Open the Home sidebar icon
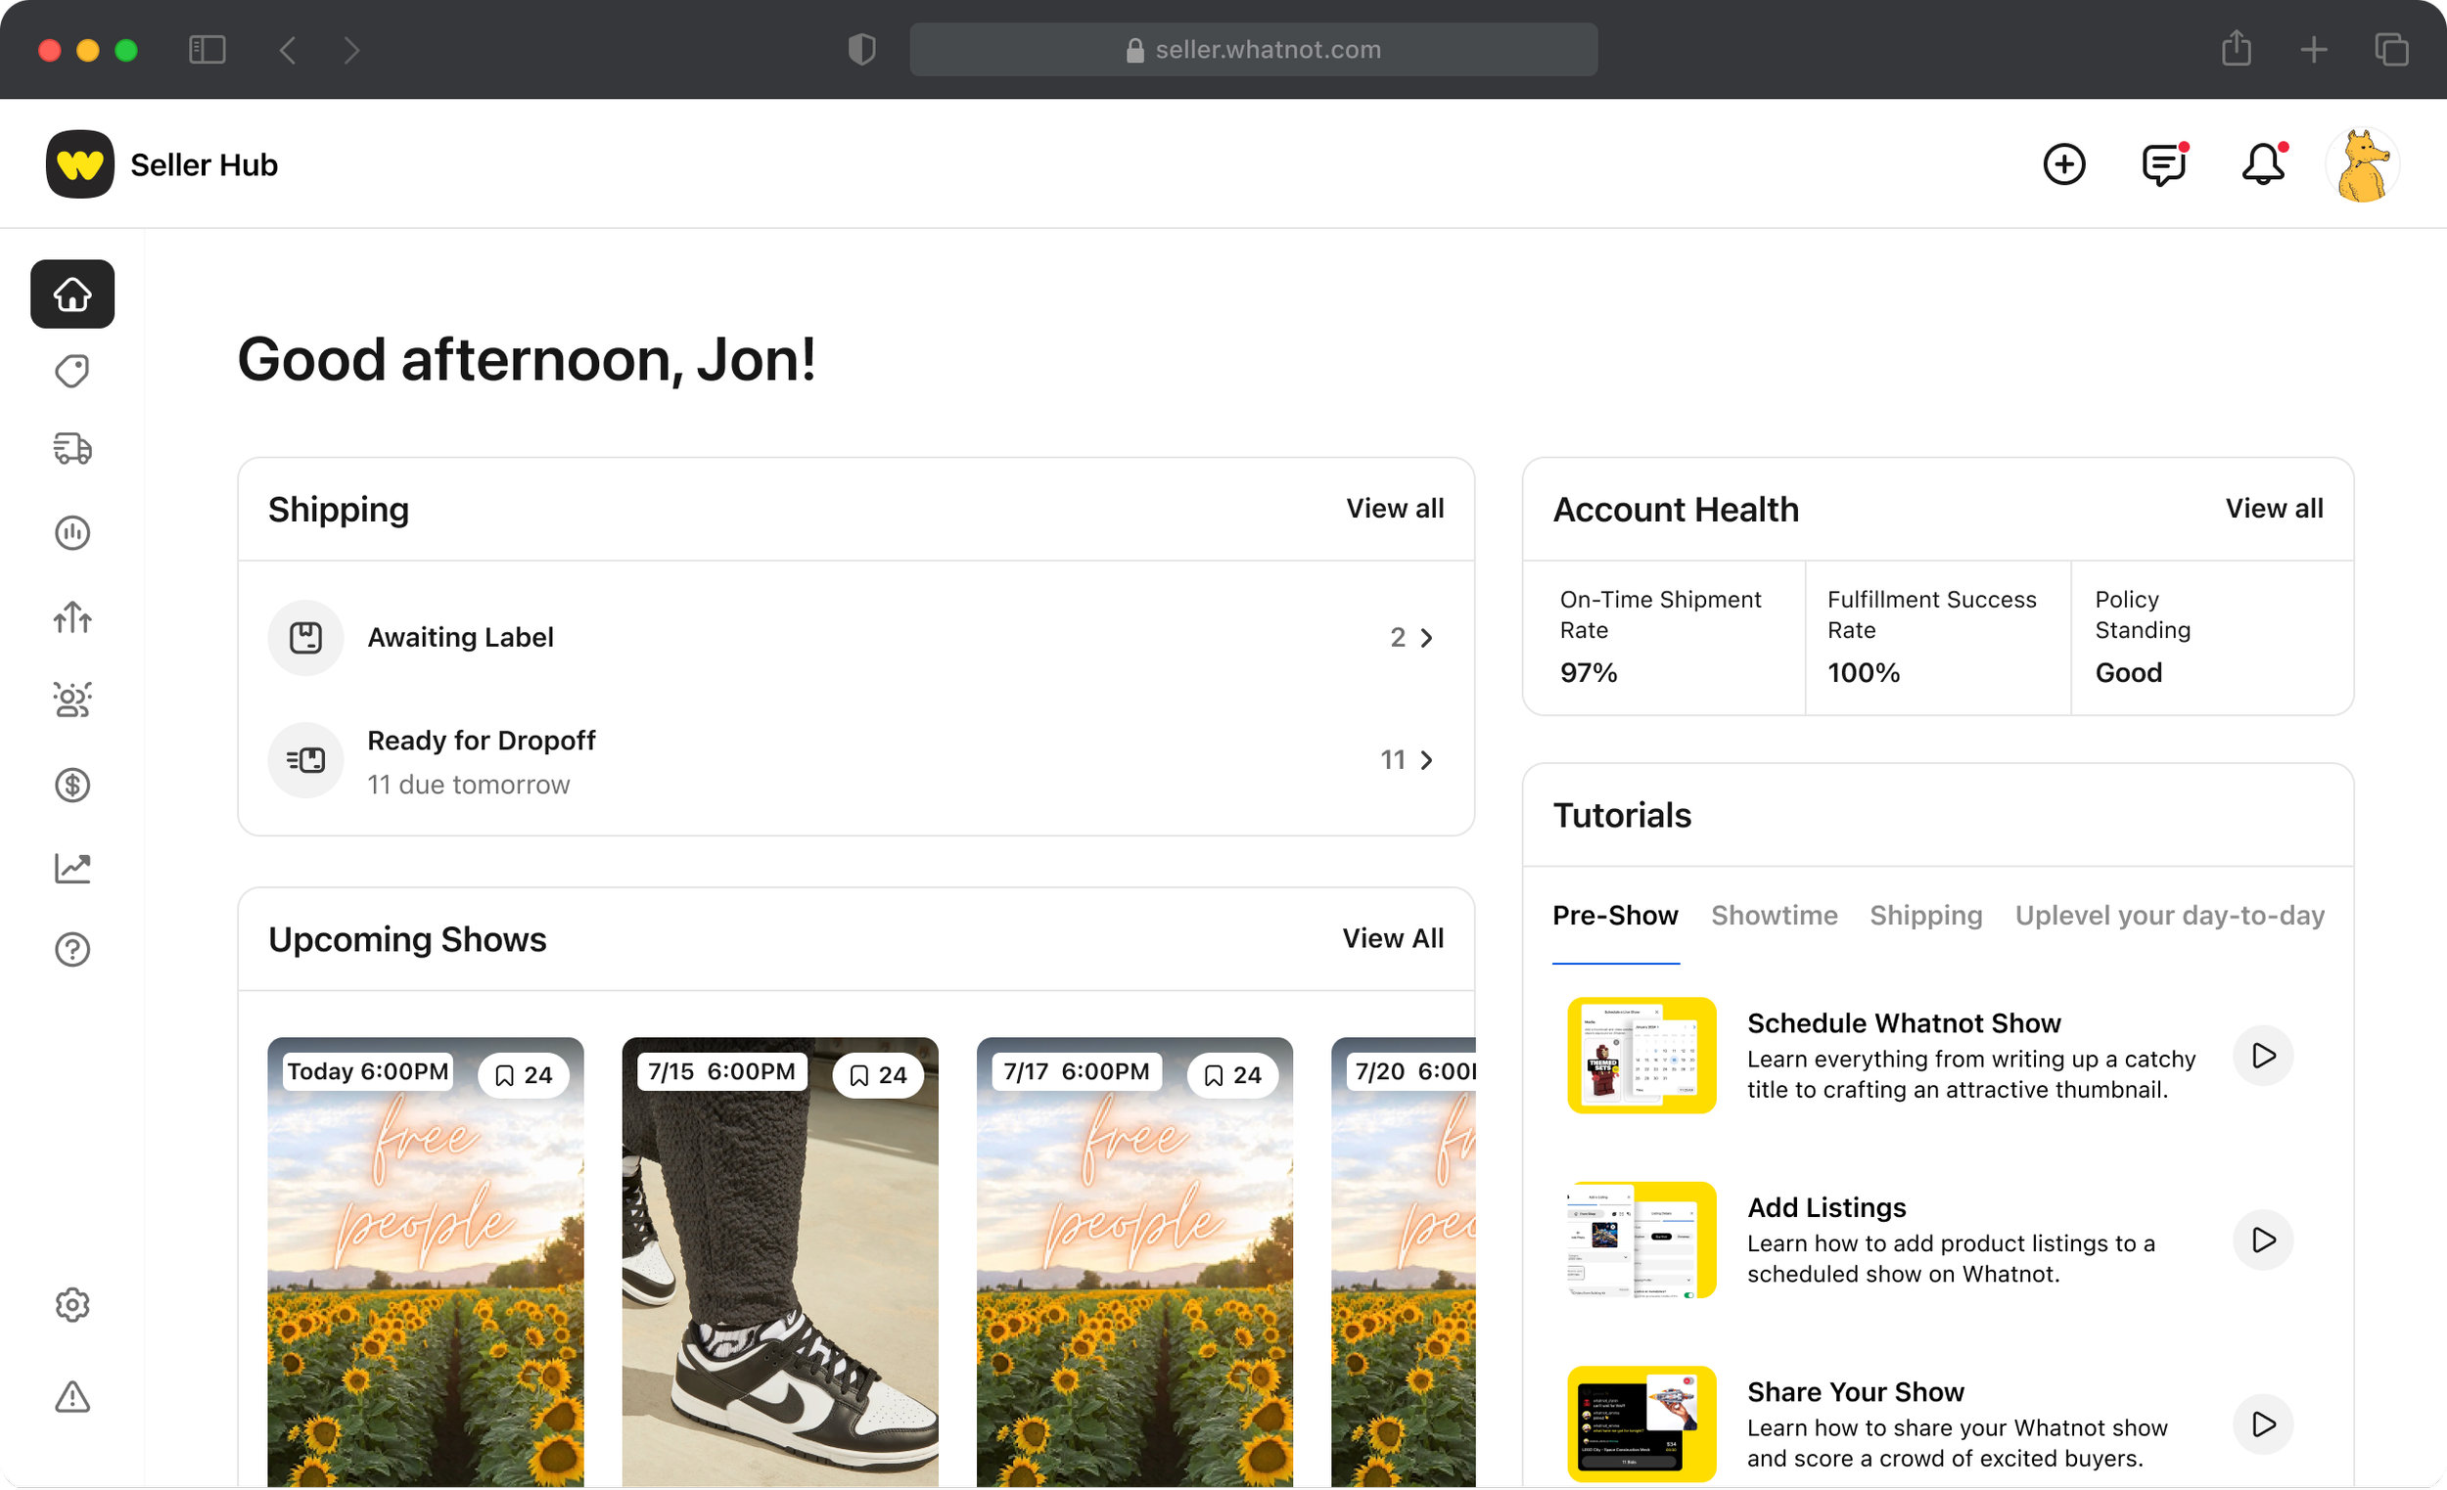 click(72, 293)
